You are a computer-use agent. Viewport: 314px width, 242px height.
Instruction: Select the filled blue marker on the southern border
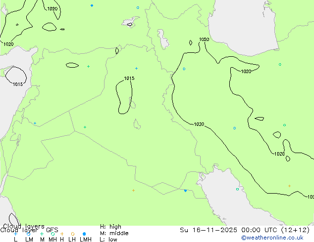point(185,191)
